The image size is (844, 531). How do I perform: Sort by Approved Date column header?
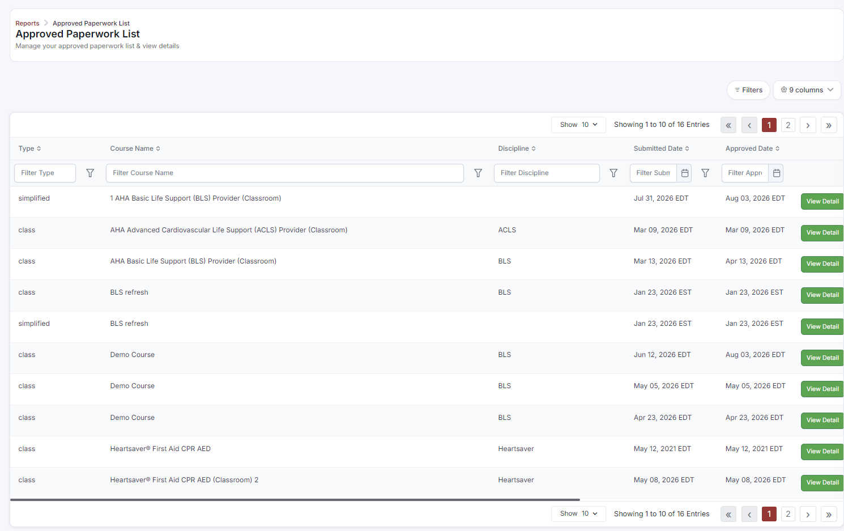point(752,148)
